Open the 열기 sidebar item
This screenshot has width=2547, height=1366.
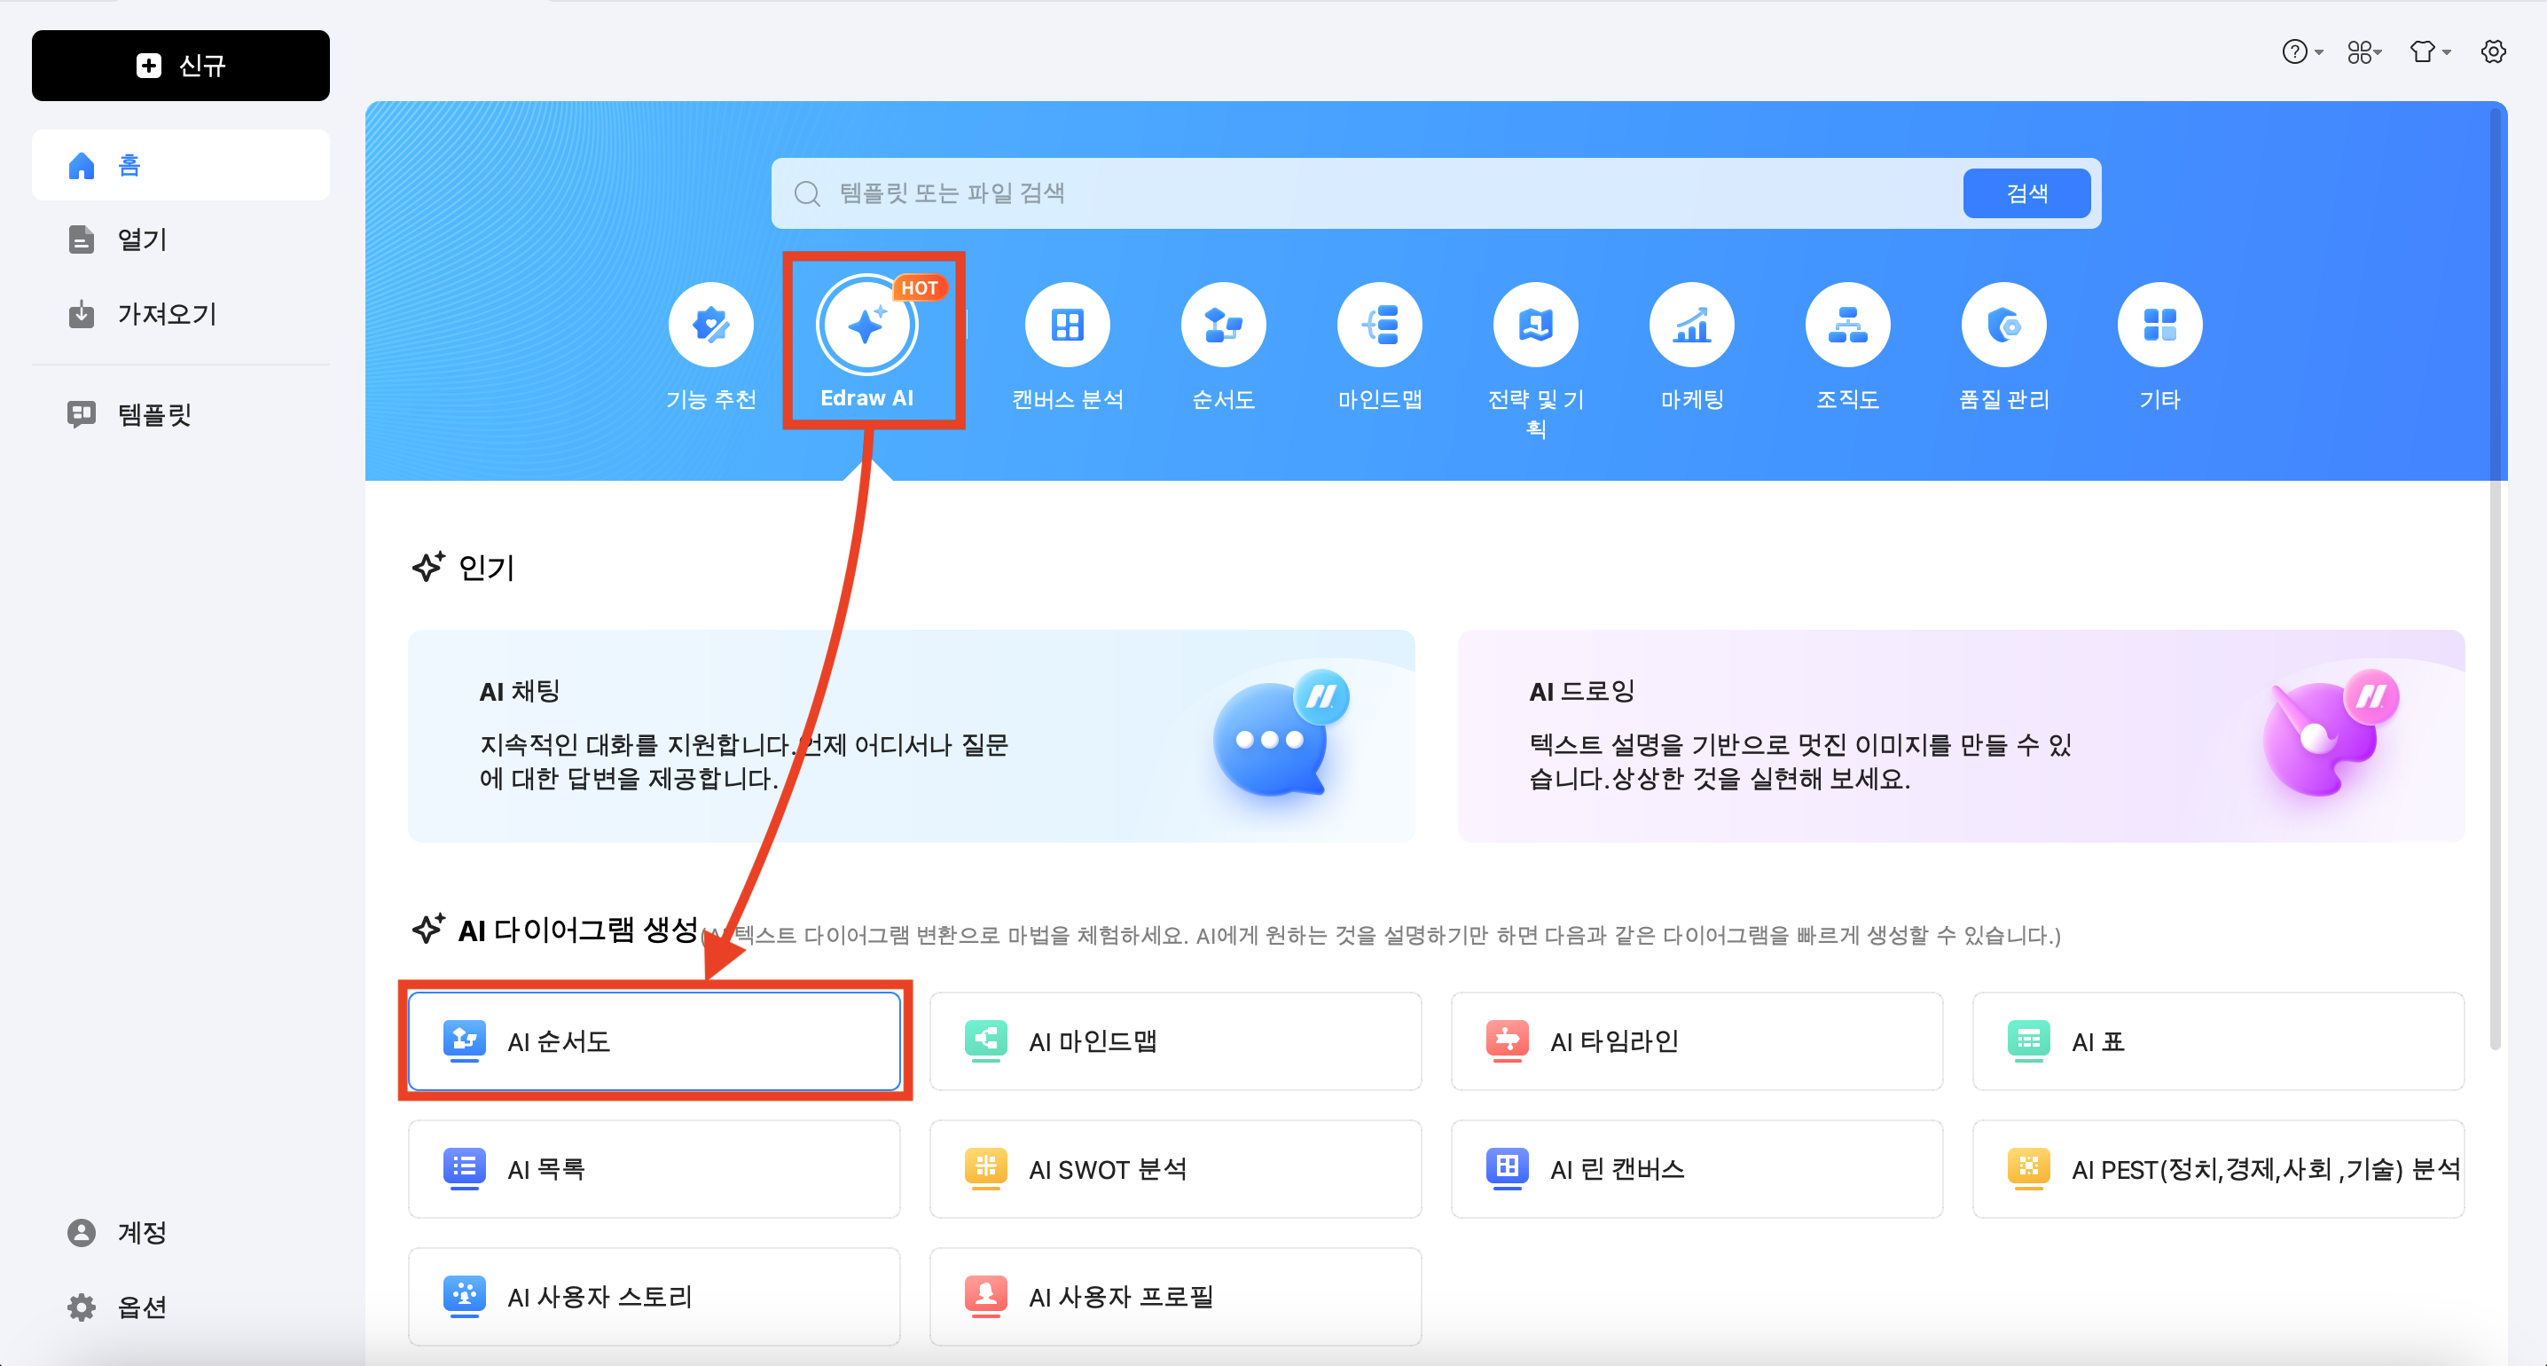pyautogui.click(x=181, y=239)
